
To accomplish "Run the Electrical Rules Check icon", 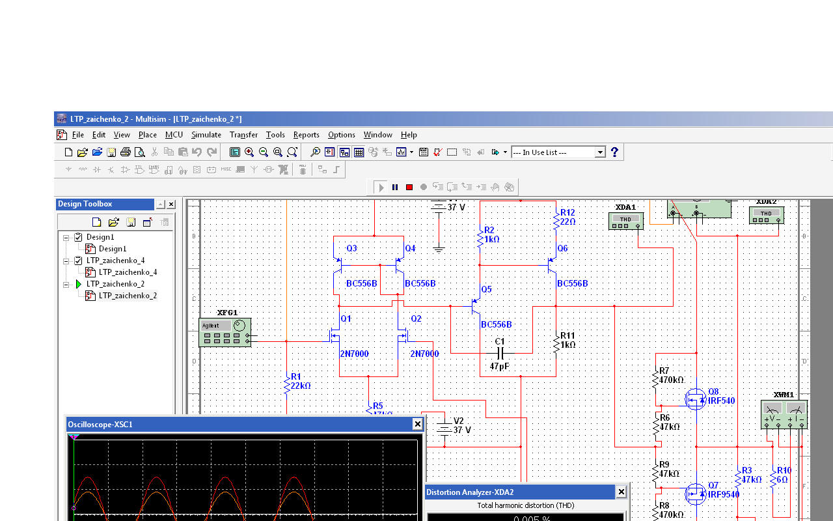I will tap(437, 152).
